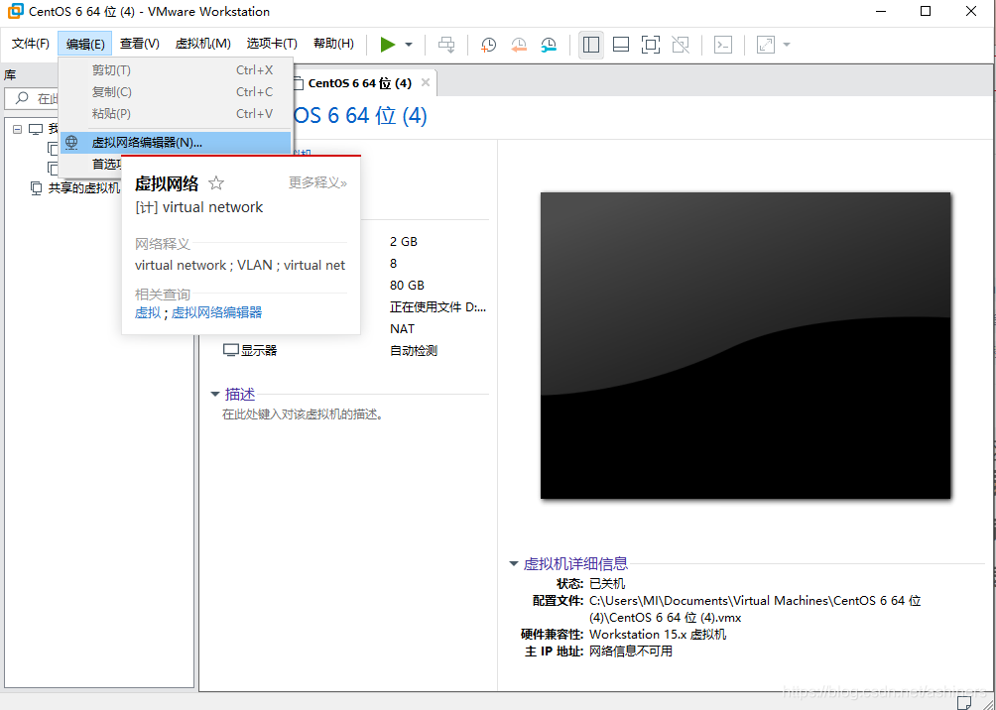Screen dimensions: 996x710
Task: Close the CentOS 6 64 位 (4) tab
Action: pos(426,82)
